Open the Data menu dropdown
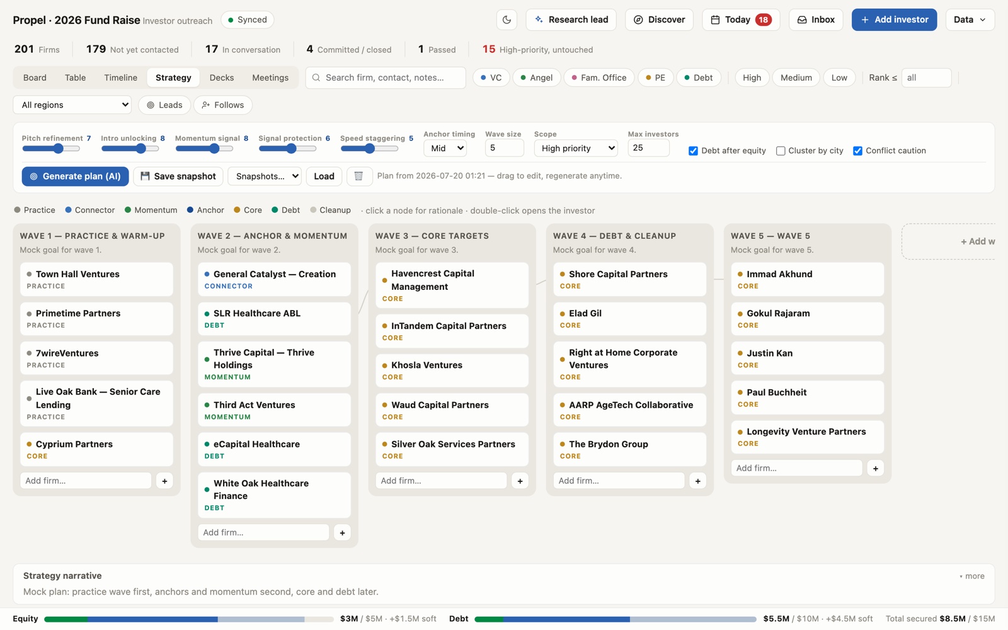Image resolution: width=1008 pixels, height=630 pixels. (970, 20)
